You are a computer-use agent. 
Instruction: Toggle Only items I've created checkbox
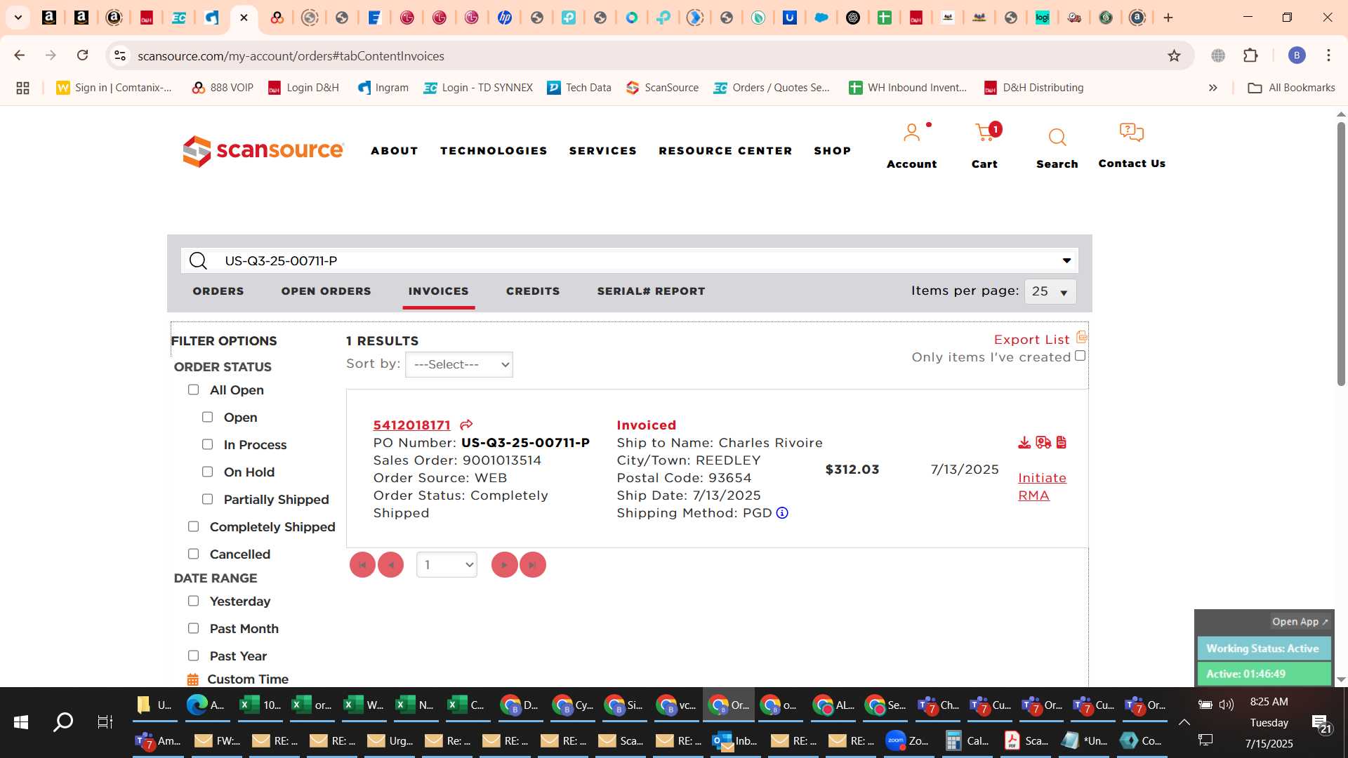coord(1080,357)
